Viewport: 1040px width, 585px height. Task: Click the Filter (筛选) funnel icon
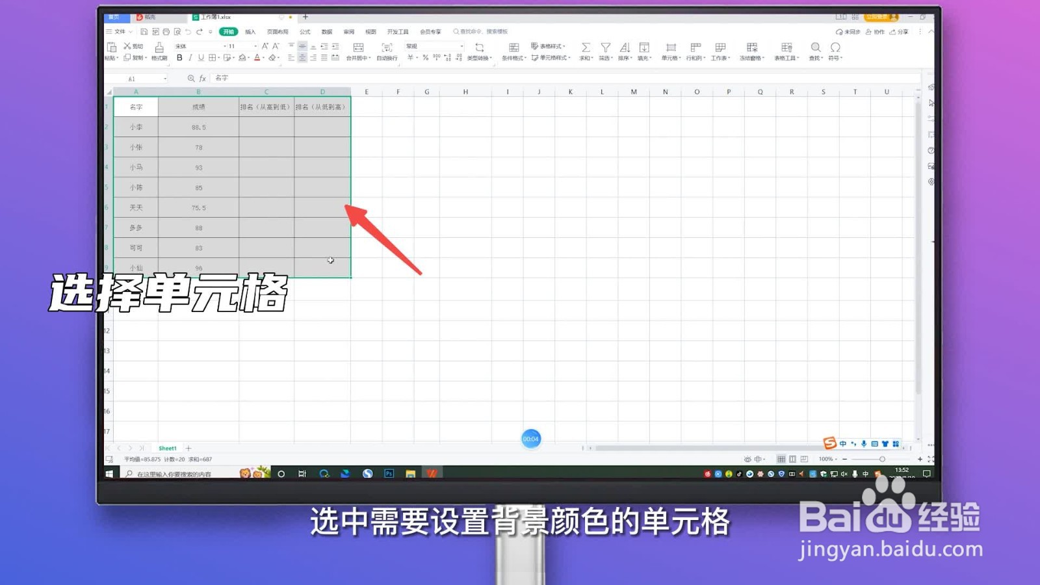[605, 47]
